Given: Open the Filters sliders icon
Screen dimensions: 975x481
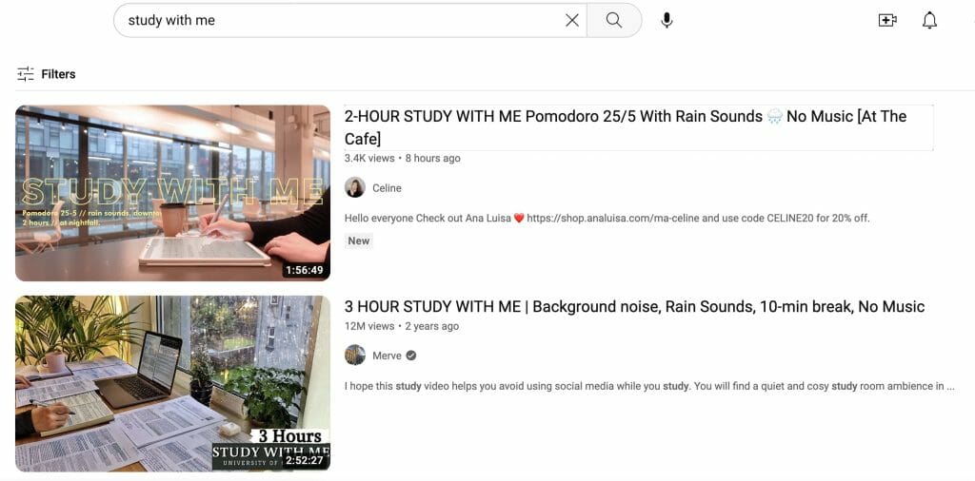Looking at the screenshot, I should pos(26,74).
